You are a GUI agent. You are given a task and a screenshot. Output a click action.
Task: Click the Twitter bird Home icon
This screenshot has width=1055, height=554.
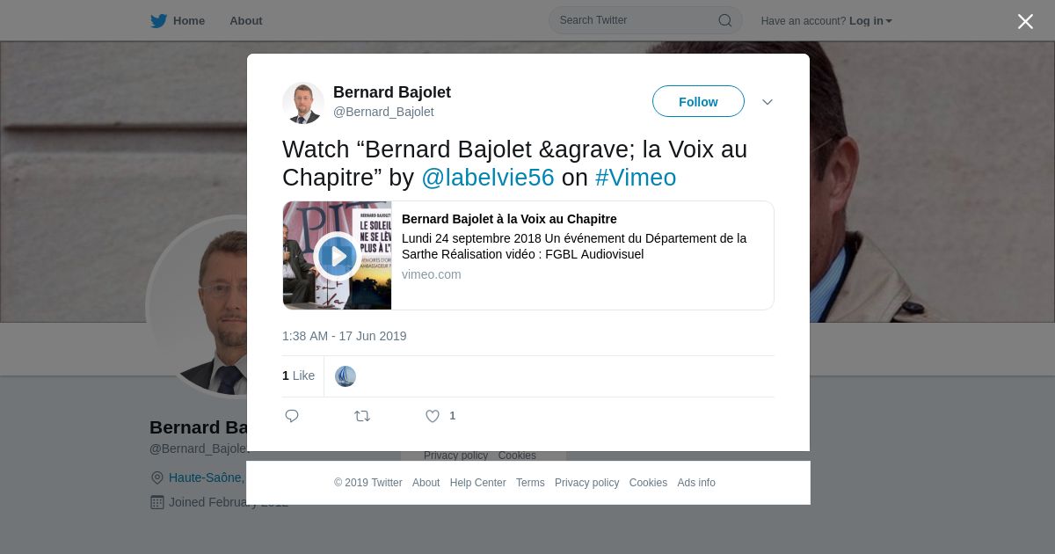pyautogui.click(x=158, y=20)
